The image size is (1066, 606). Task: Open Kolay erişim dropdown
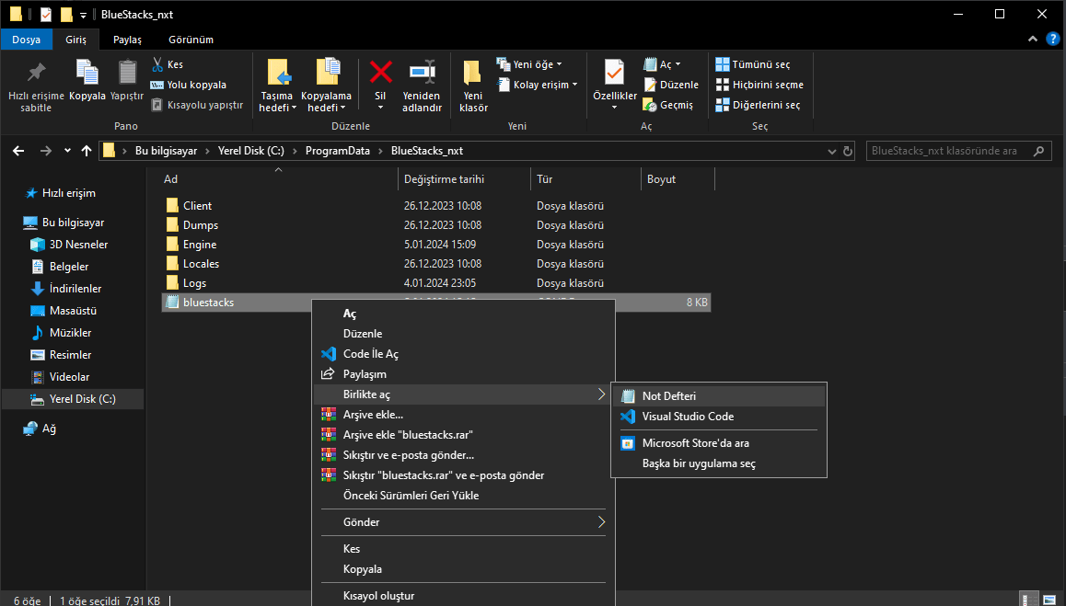pos(537,85)
